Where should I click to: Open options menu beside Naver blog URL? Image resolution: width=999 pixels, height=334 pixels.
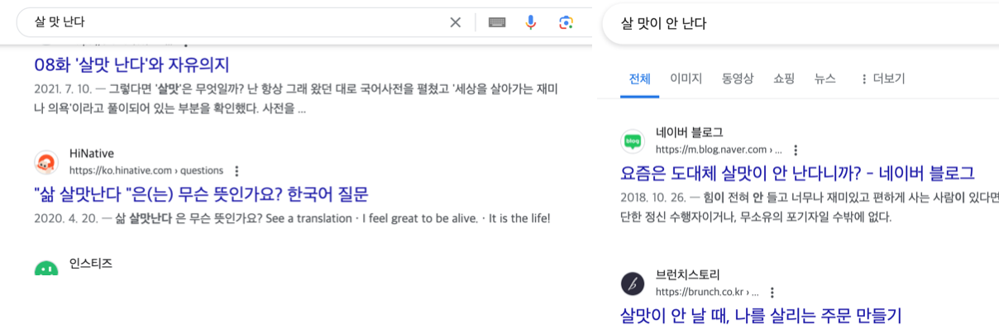796,150
